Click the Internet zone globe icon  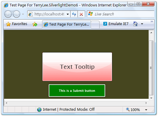39,110
